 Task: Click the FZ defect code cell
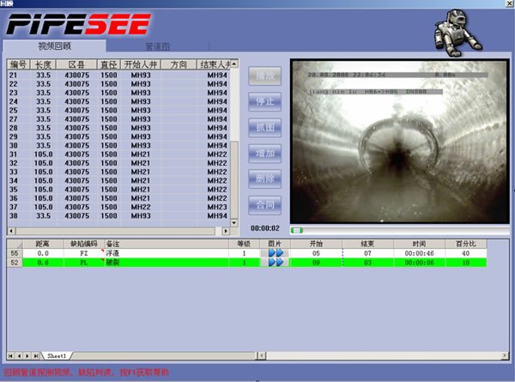coord(84,253)
